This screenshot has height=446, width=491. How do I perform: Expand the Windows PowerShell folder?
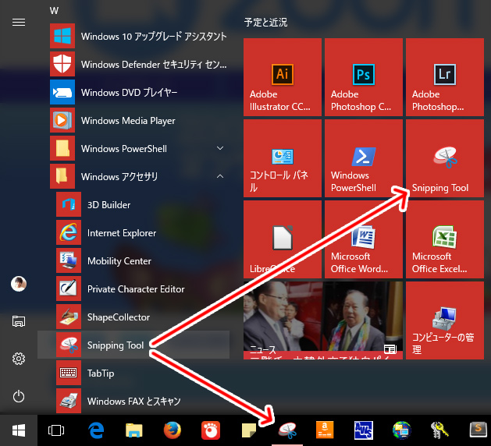coord(220,149)
